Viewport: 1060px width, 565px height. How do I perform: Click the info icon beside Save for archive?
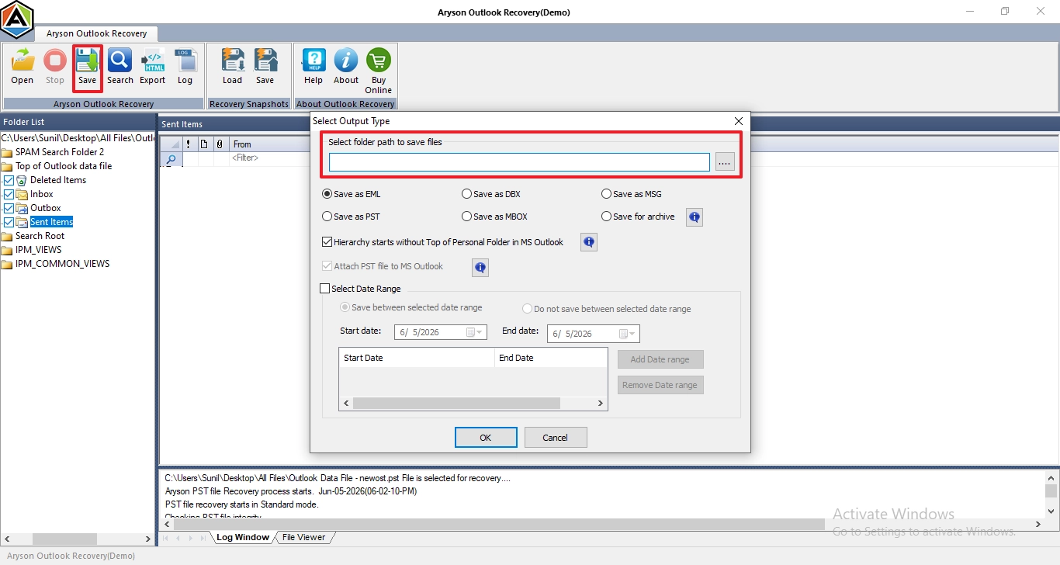click(695, 217)
